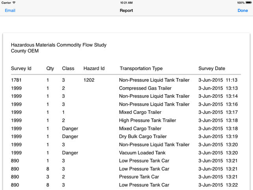This screenshot has width=253, height=190.
Task: Click the County OEM subtitle text
Action: tap(25, 51)
